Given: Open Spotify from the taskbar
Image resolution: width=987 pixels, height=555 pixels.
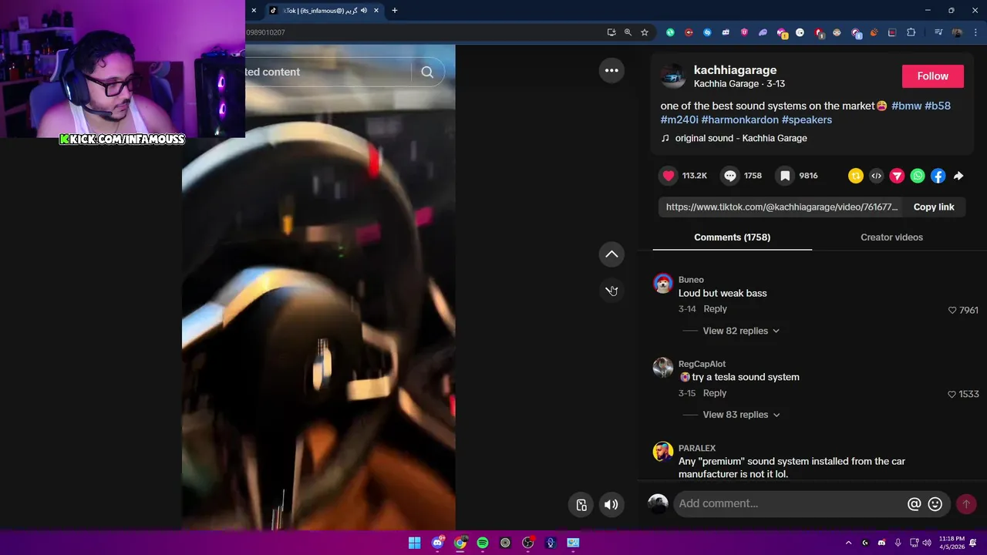Looking at the screenshot, I should point(483,543).
